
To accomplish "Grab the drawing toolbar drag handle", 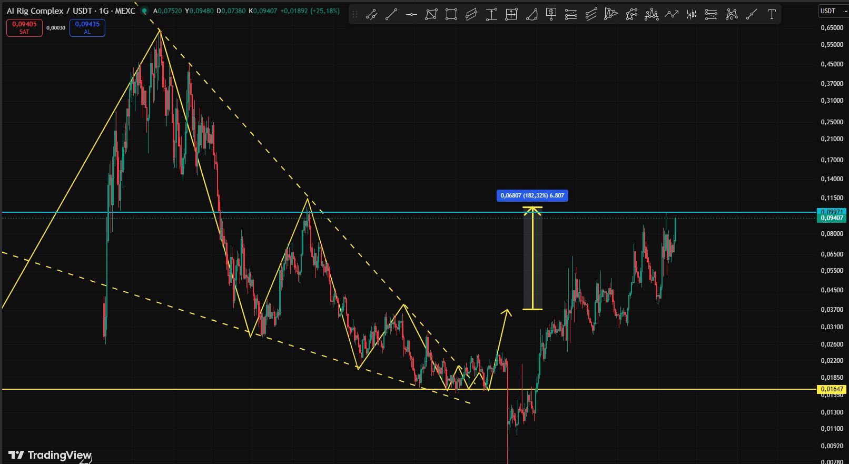I will coord(355,15).
